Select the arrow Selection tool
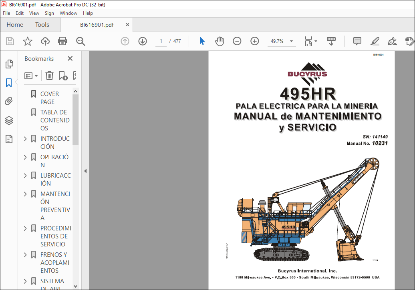The height and width of the screenshot is (290, 415). [202, 41]
